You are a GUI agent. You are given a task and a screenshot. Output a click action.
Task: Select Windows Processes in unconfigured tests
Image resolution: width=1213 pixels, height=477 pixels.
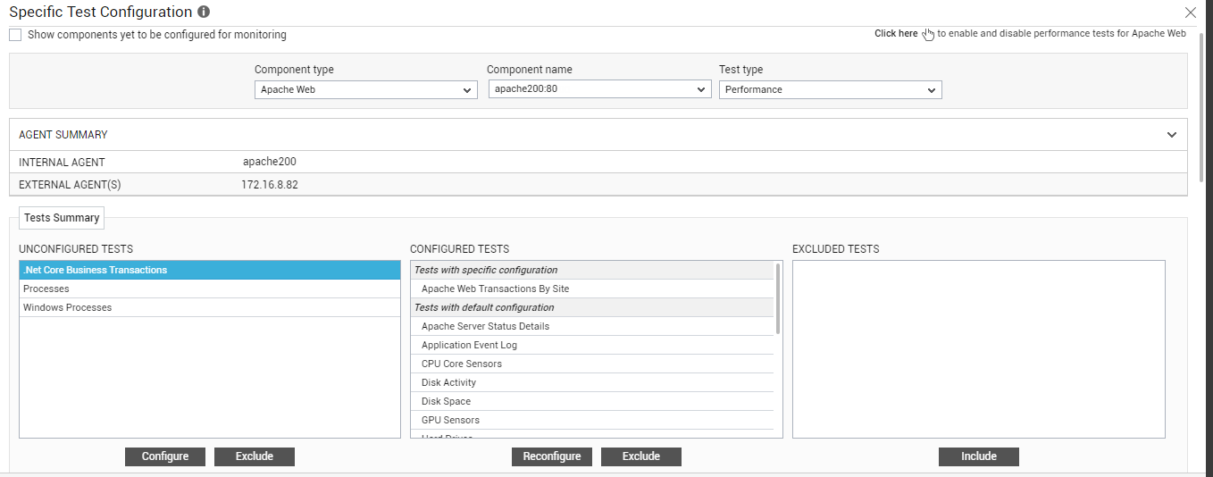click(x=210, y=307)
